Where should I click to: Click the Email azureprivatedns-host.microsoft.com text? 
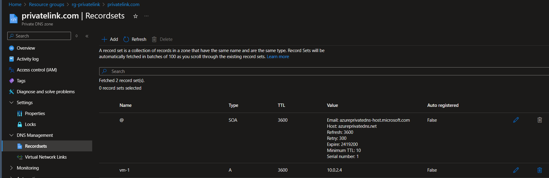pyautogui.click(x=368, y=120)
